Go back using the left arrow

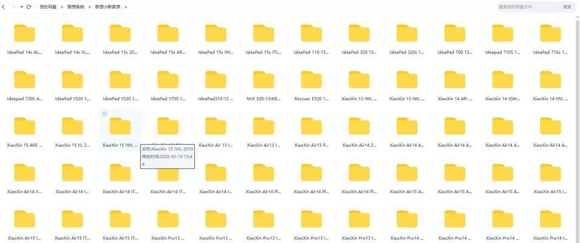(3, 7)
